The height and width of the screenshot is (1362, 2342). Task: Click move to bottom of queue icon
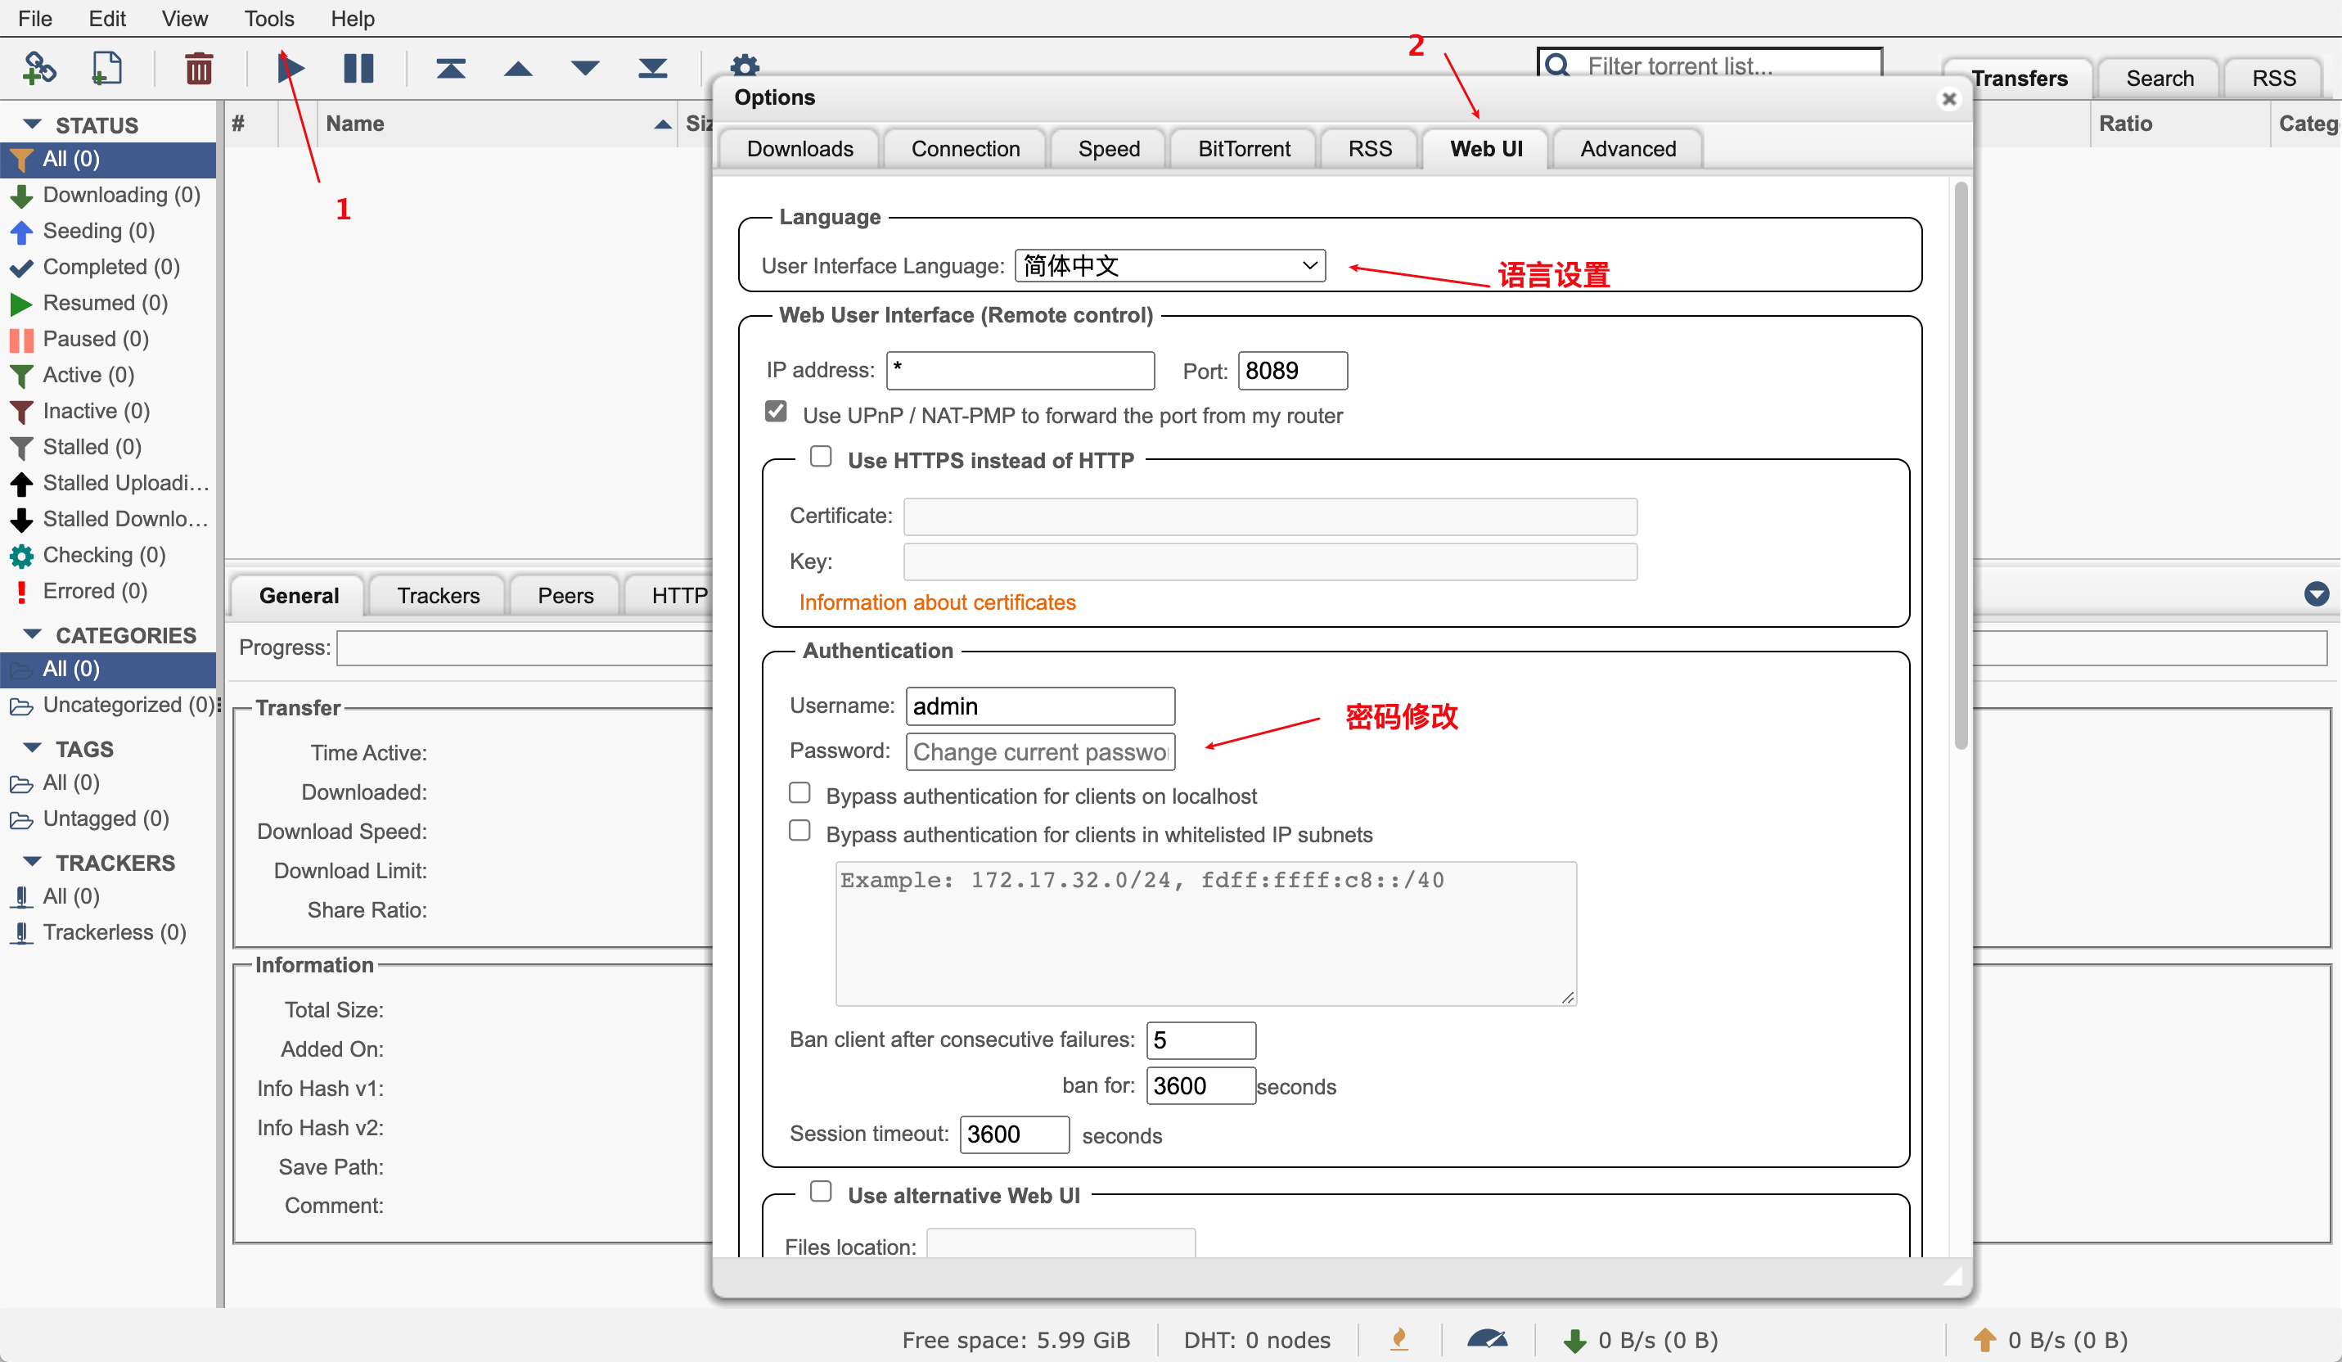tap(652, 68)
